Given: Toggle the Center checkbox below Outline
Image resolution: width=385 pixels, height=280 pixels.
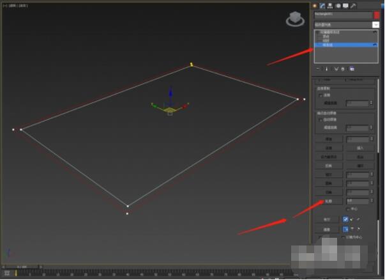Looking at the screenshot, I should [348, 208].
